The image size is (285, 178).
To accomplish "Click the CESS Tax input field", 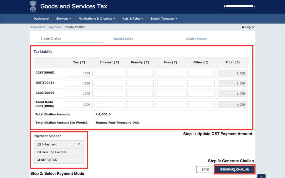I will pos(79,93).
